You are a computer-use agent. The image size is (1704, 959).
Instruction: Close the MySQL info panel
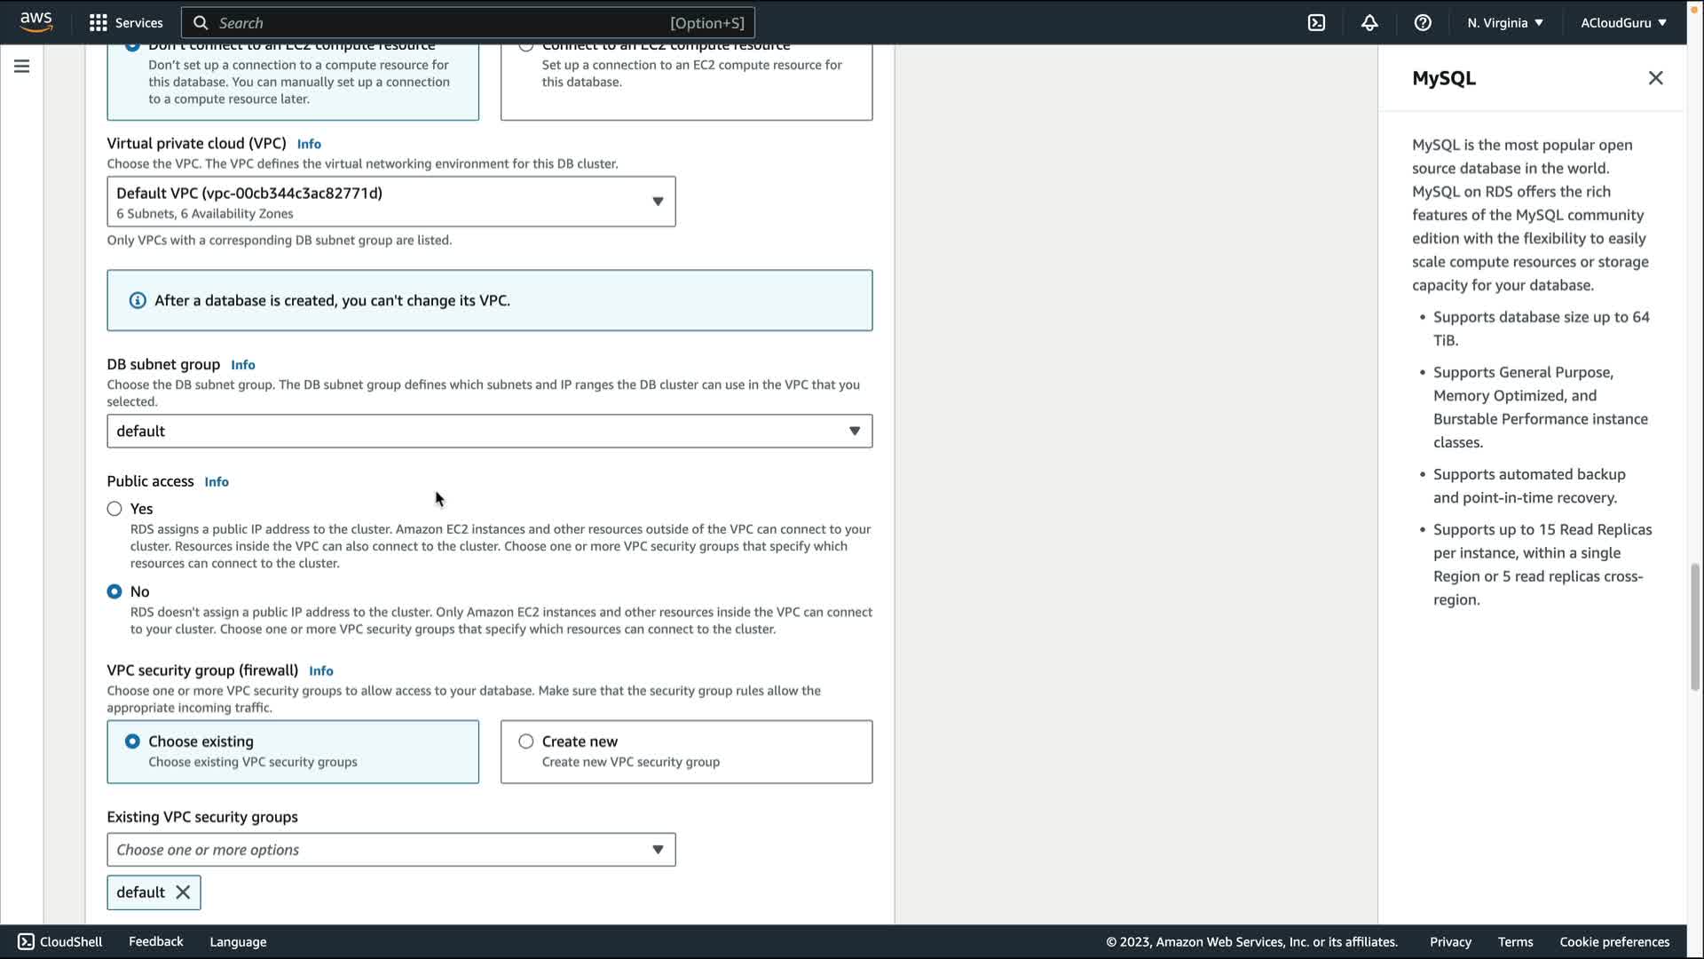coord(1655,78)
